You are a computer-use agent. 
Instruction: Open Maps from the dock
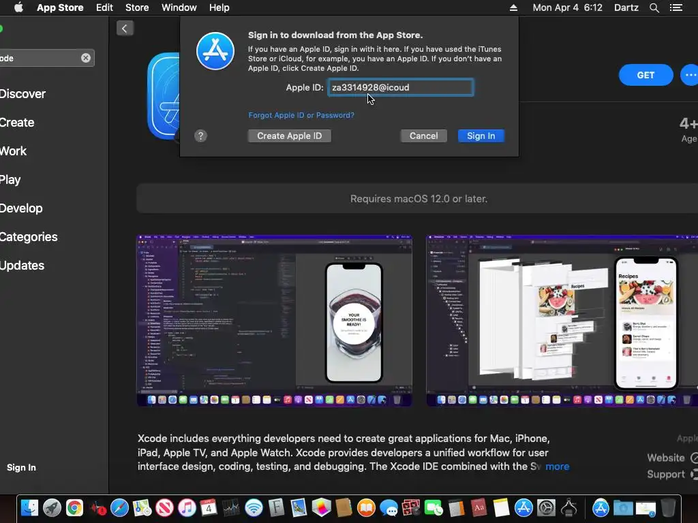pyautogui.click(x=142, y=508)
